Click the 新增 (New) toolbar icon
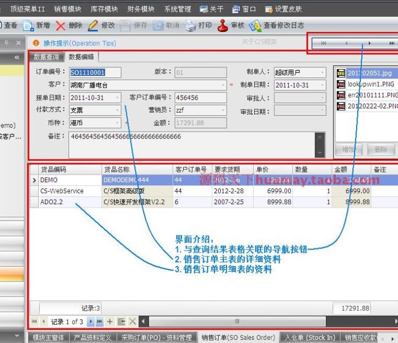This screenshot has height=343, width=398. (x=28, y=25)
